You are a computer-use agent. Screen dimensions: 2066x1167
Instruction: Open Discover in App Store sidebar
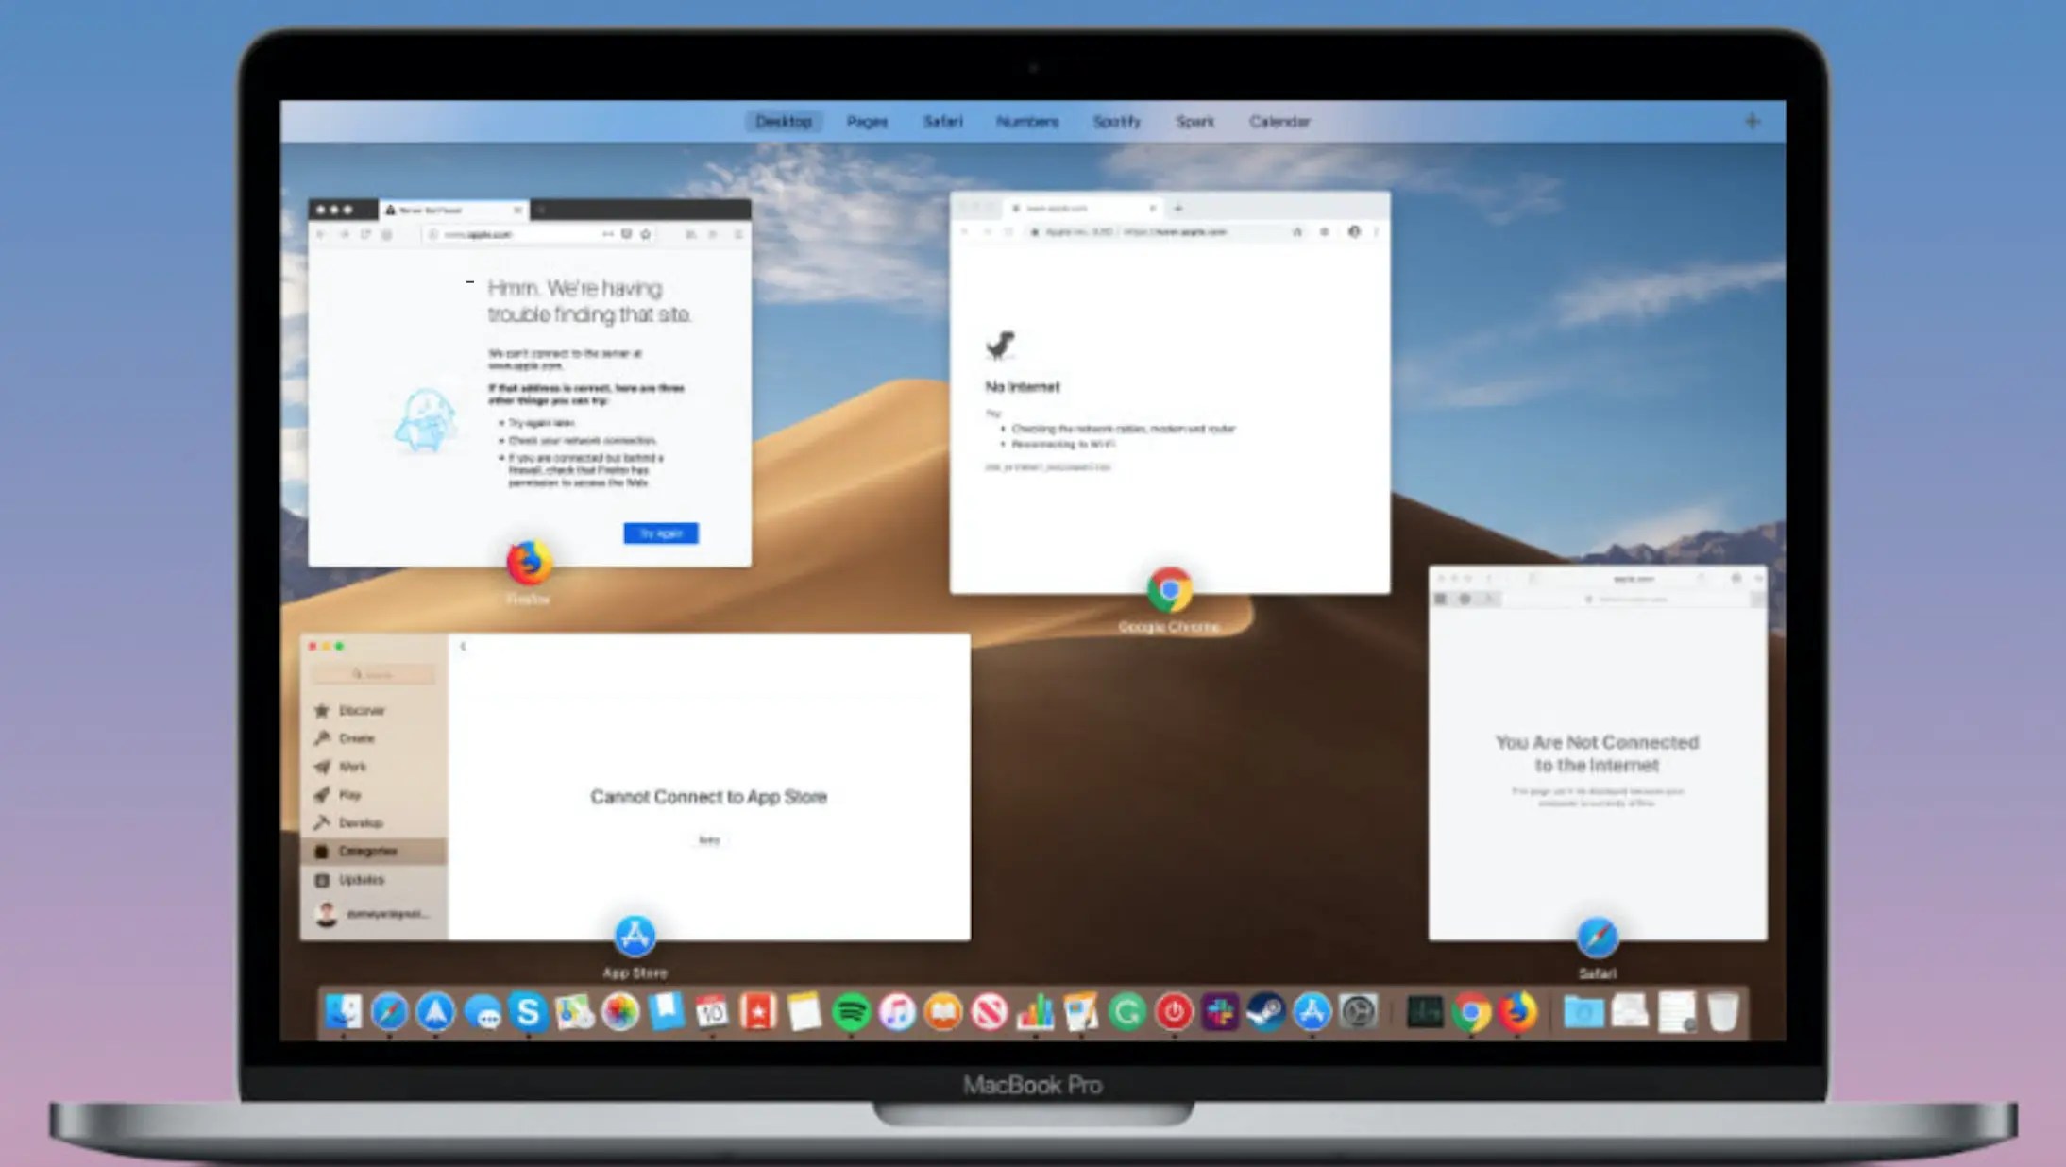[361, 710]
